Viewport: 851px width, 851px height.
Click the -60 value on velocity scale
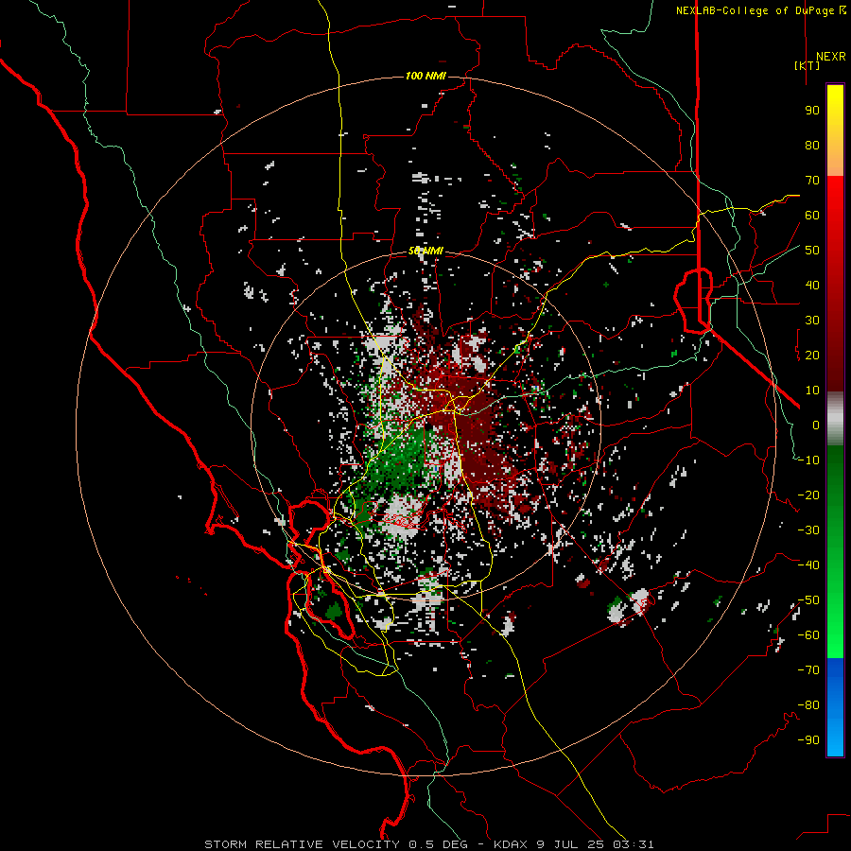click(x=808, y=635)
